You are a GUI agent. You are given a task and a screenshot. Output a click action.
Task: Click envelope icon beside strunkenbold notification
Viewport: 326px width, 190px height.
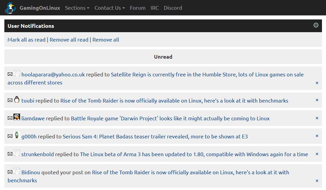(x=10, y=154)
